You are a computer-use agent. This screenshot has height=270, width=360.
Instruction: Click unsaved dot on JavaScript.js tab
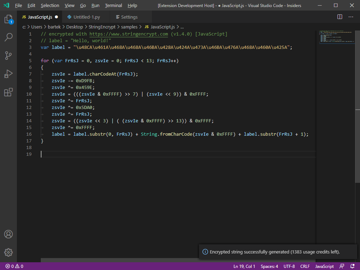coord(57,17)
